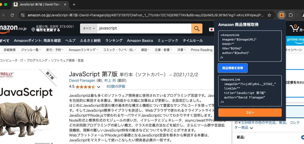Expand the 新刊・予約 dropdown
The image size is (304, 144).
55,50
